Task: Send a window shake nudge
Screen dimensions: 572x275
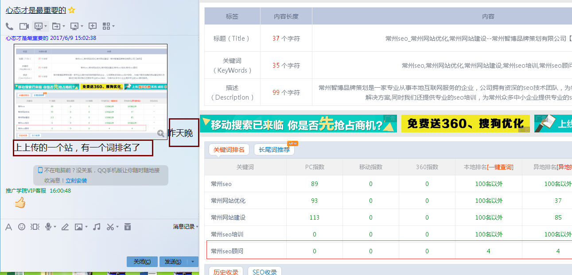Action: tap(35, 227)
